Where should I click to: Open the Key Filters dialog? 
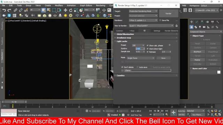(198, 115)
